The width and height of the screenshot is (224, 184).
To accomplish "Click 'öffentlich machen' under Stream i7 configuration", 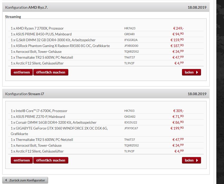I will [x=51, y=160].
